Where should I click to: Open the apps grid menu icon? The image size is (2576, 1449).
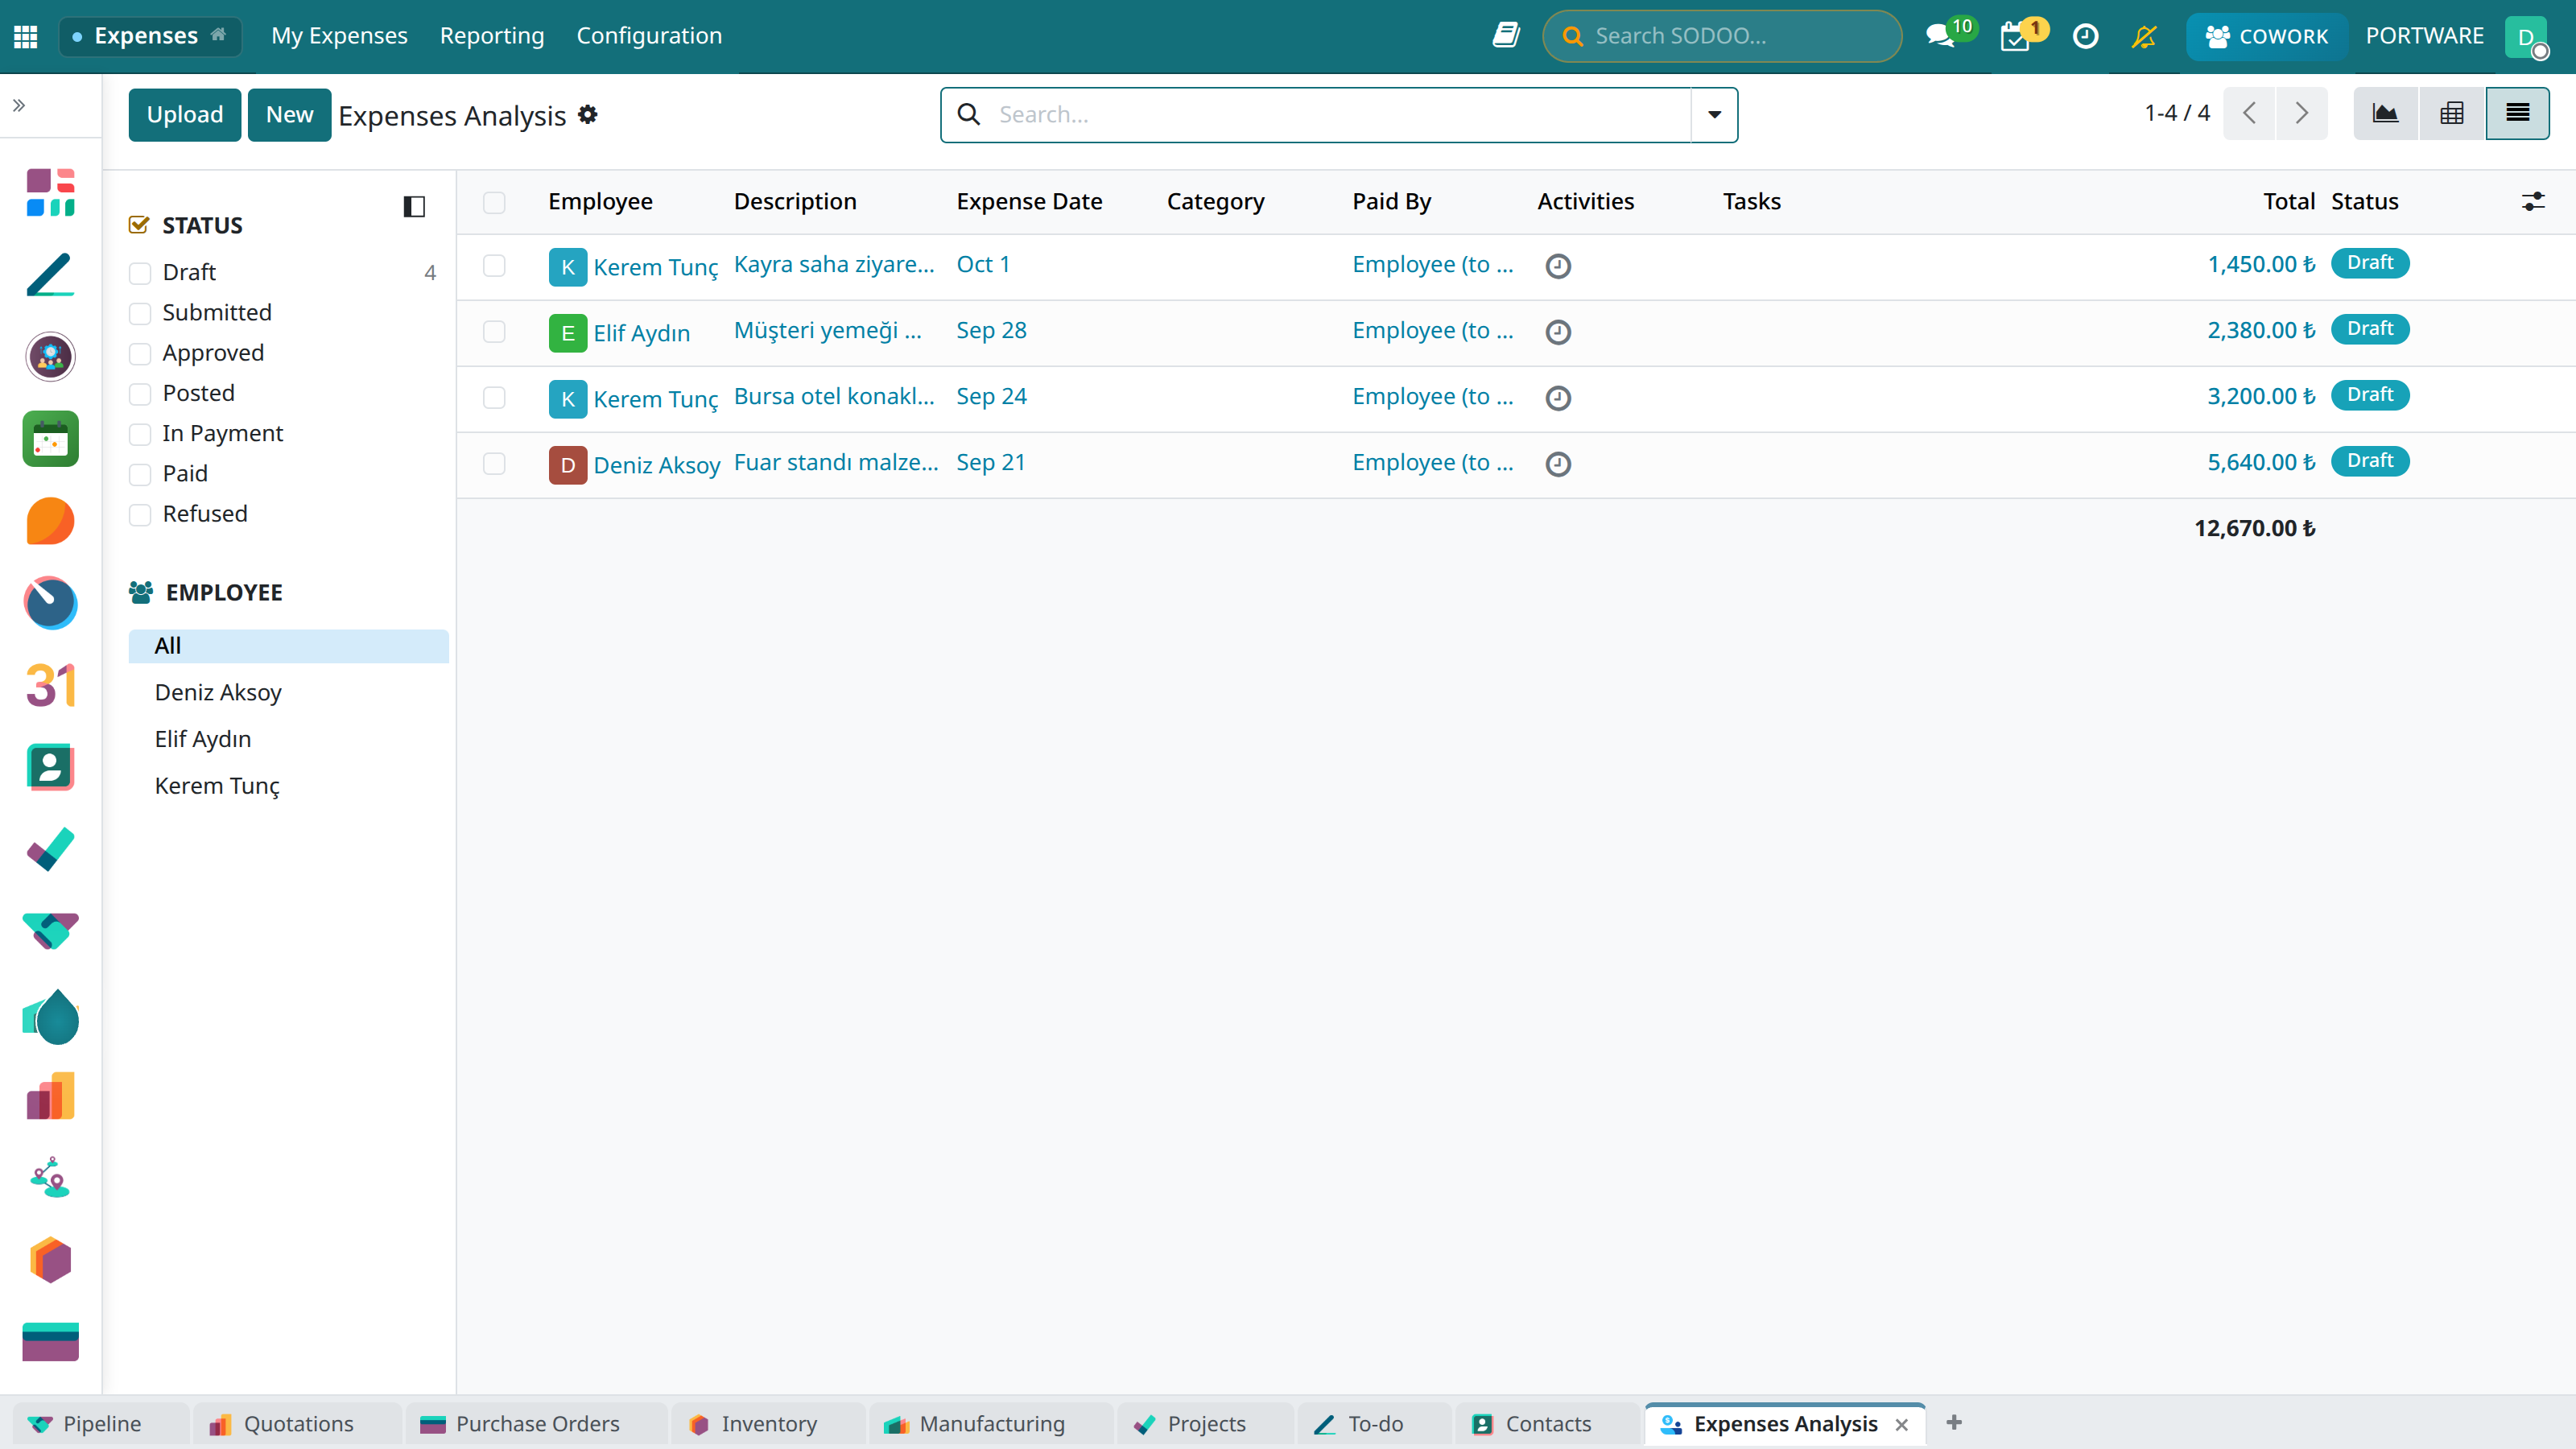[x=26, y=36]
